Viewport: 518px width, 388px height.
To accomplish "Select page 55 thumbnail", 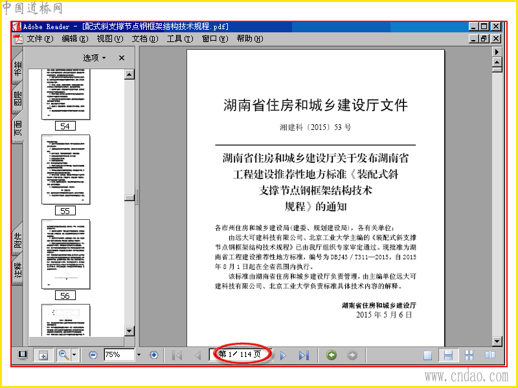I will tap(65, 169).
